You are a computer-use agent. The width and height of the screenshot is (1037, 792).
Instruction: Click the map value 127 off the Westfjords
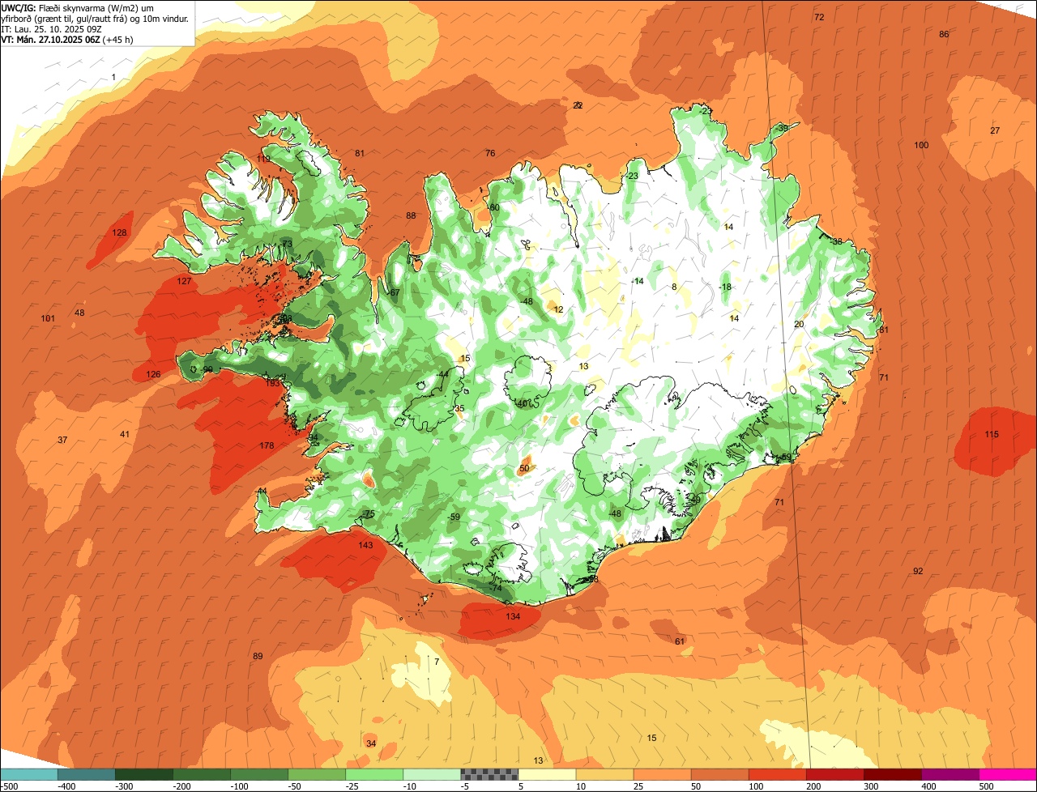tap(185, 282)
